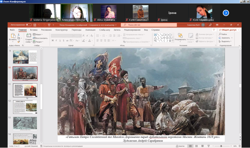Select slide 13 thumbnail
The image size is (250, 148).
[25, 124]
